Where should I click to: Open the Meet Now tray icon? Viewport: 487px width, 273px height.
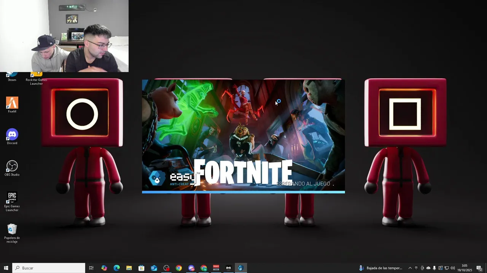click(422, 268)
